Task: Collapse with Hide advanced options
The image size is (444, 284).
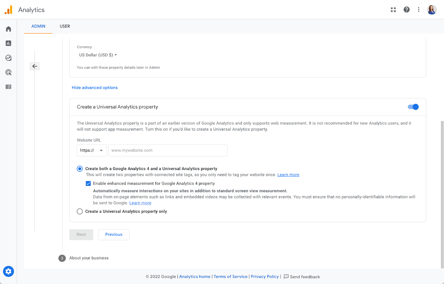Action: point(95,88)
